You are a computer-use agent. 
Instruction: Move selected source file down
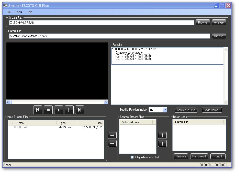pos(162,143)
